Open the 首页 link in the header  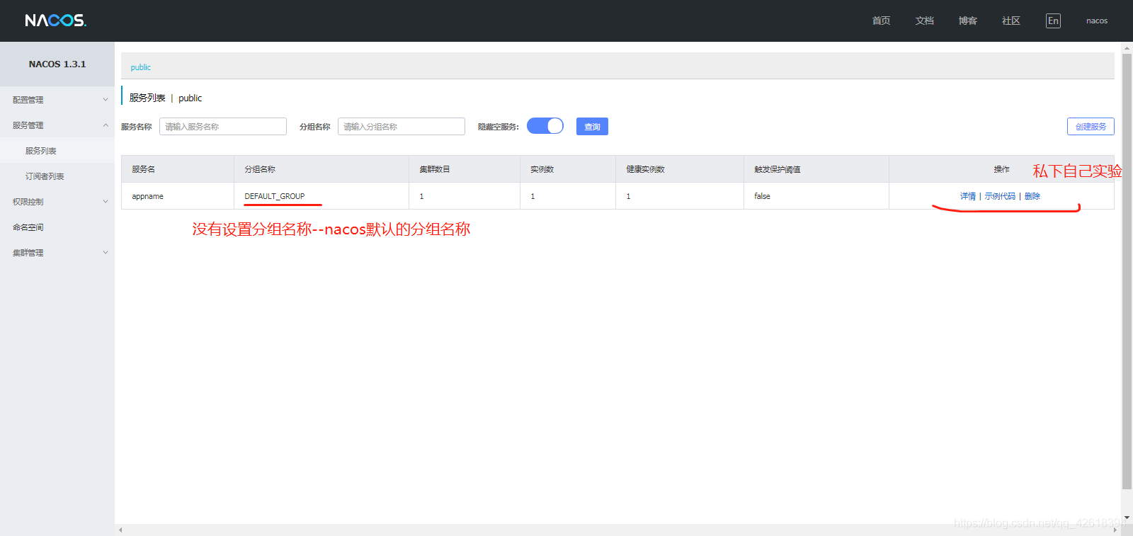(x=882, y=21)
